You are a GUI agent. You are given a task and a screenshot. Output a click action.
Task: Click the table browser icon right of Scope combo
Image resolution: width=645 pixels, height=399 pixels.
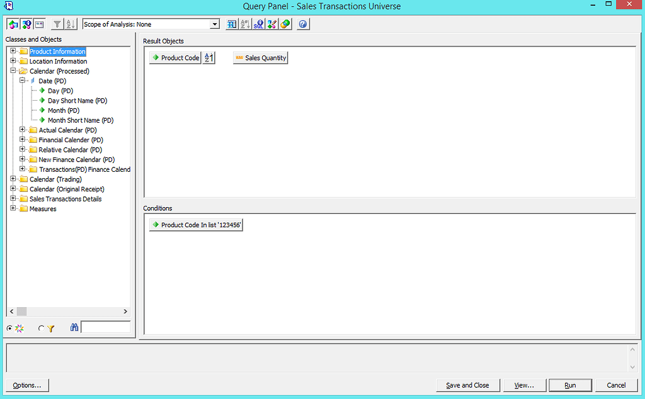point(232,24)
